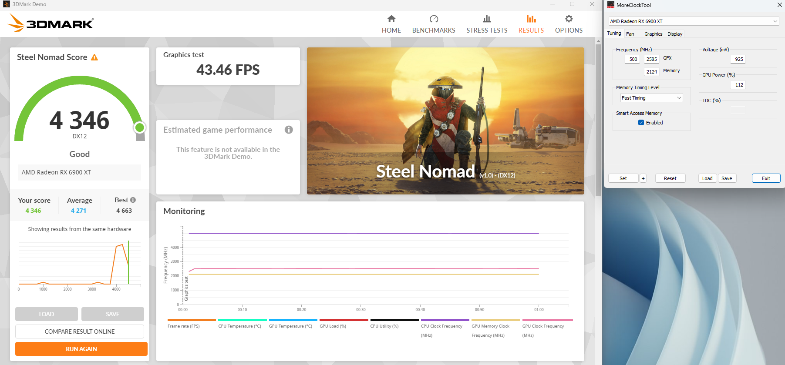Click the Load button in MoreClockTool

[x=707, y=178]
